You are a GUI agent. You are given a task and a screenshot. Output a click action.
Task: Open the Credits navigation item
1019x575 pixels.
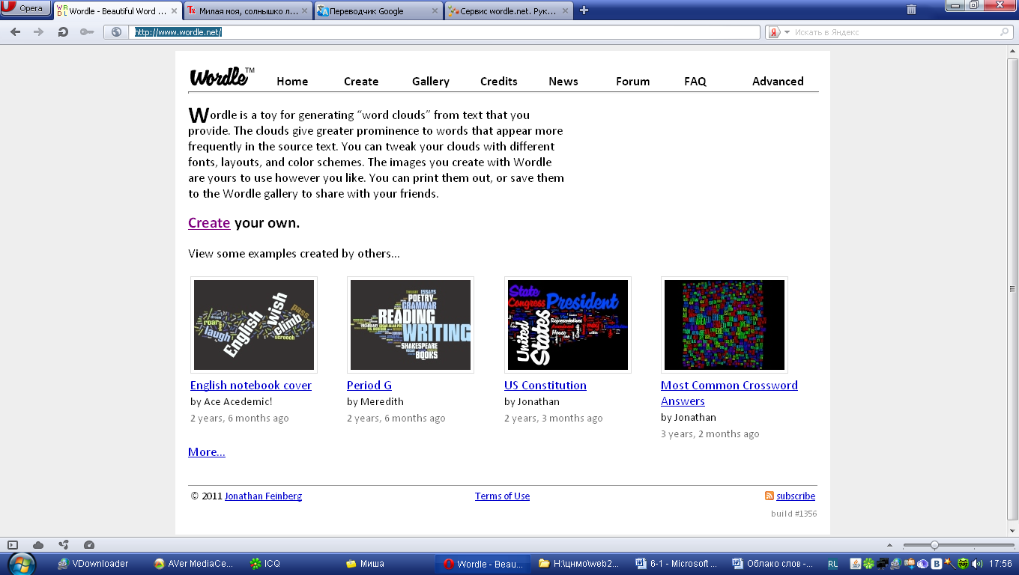pos(499,81)
